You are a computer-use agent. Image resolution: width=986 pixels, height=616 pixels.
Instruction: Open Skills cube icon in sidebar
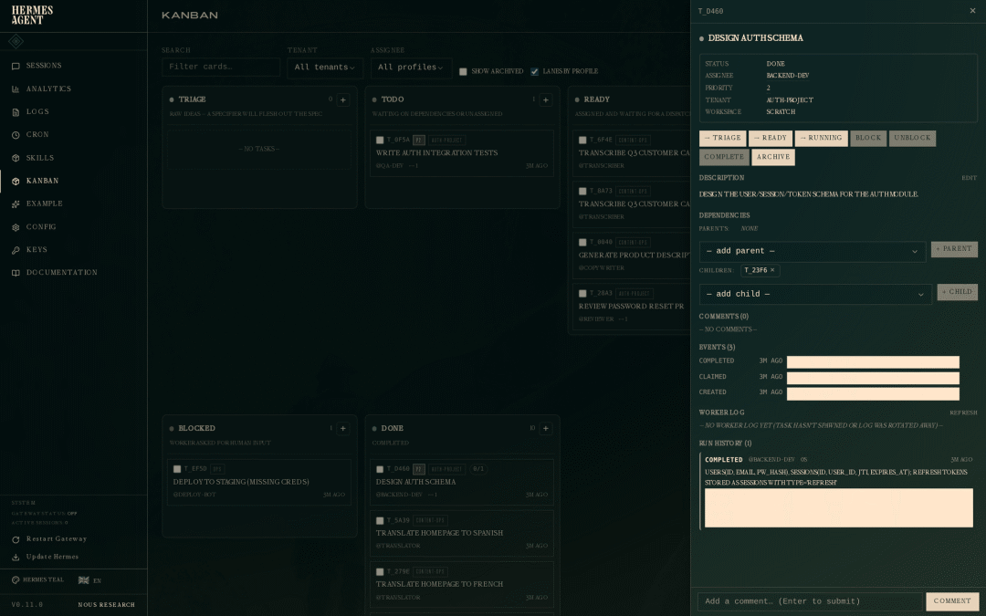click(x=16, y=159)
